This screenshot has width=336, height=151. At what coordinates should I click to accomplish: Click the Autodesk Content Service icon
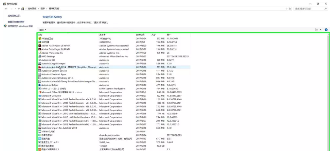40,71
